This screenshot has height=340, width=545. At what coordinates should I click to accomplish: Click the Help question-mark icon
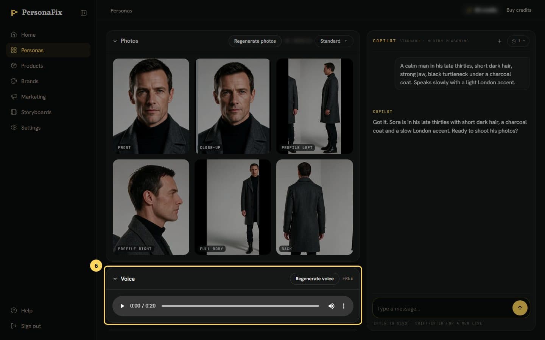(14, 311)
